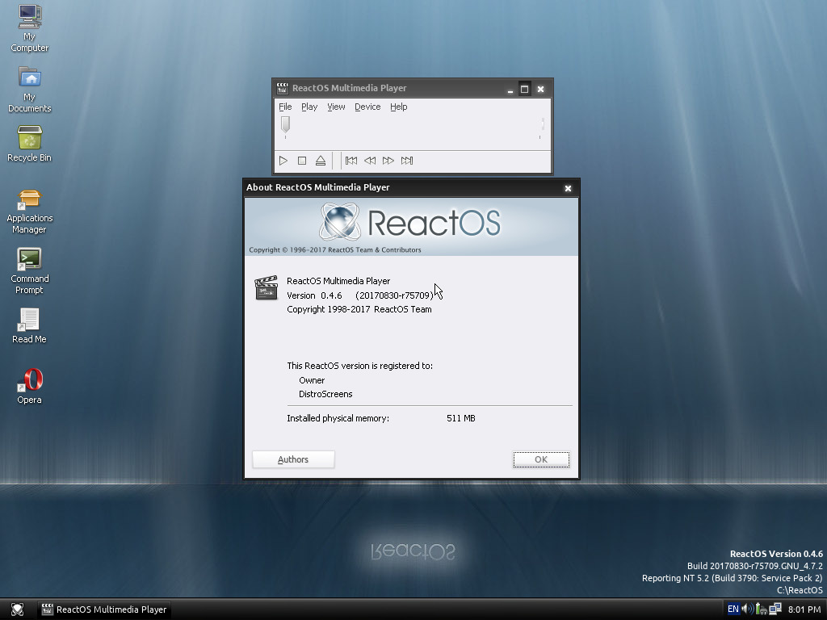Click the volume icon in the system tray
827x620 pixels.
coord(745,609)
